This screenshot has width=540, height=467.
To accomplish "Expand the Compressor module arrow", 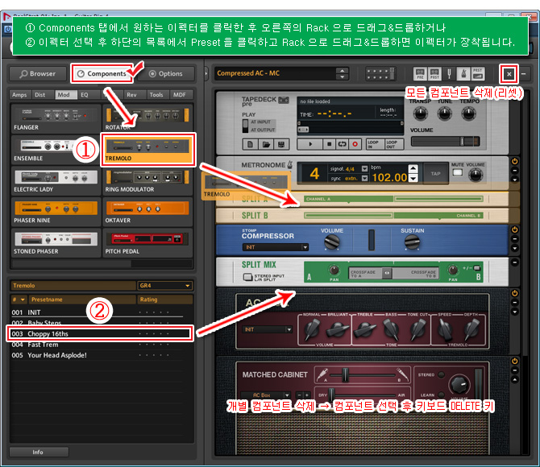I will [x=514, y=248].
